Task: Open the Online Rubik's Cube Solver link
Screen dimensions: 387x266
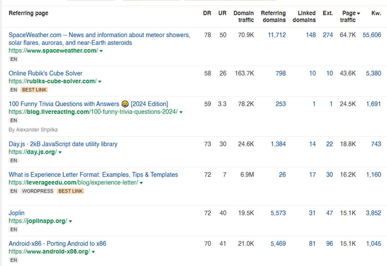Action: coord(45,73)
